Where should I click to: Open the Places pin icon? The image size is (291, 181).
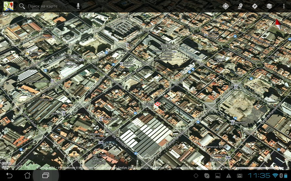click(x=241, y=6)
